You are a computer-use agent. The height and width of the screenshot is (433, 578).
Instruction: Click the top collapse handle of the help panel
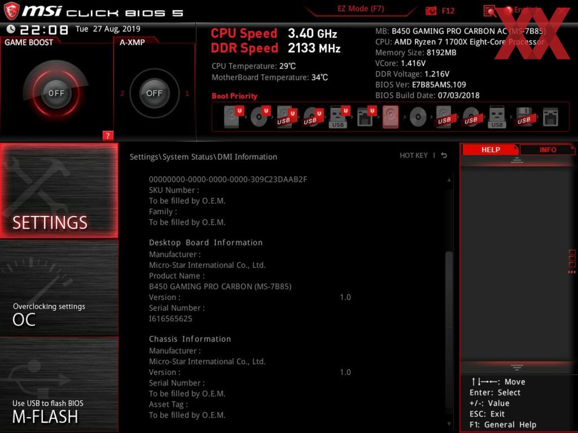(x=517, y=160)
